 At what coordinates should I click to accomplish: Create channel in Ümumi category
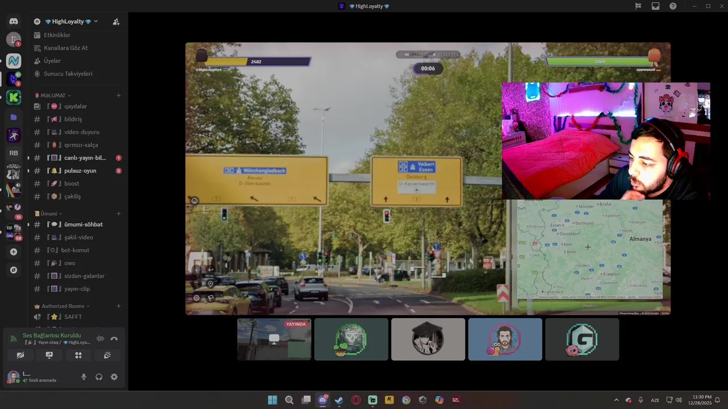(118, 214)
